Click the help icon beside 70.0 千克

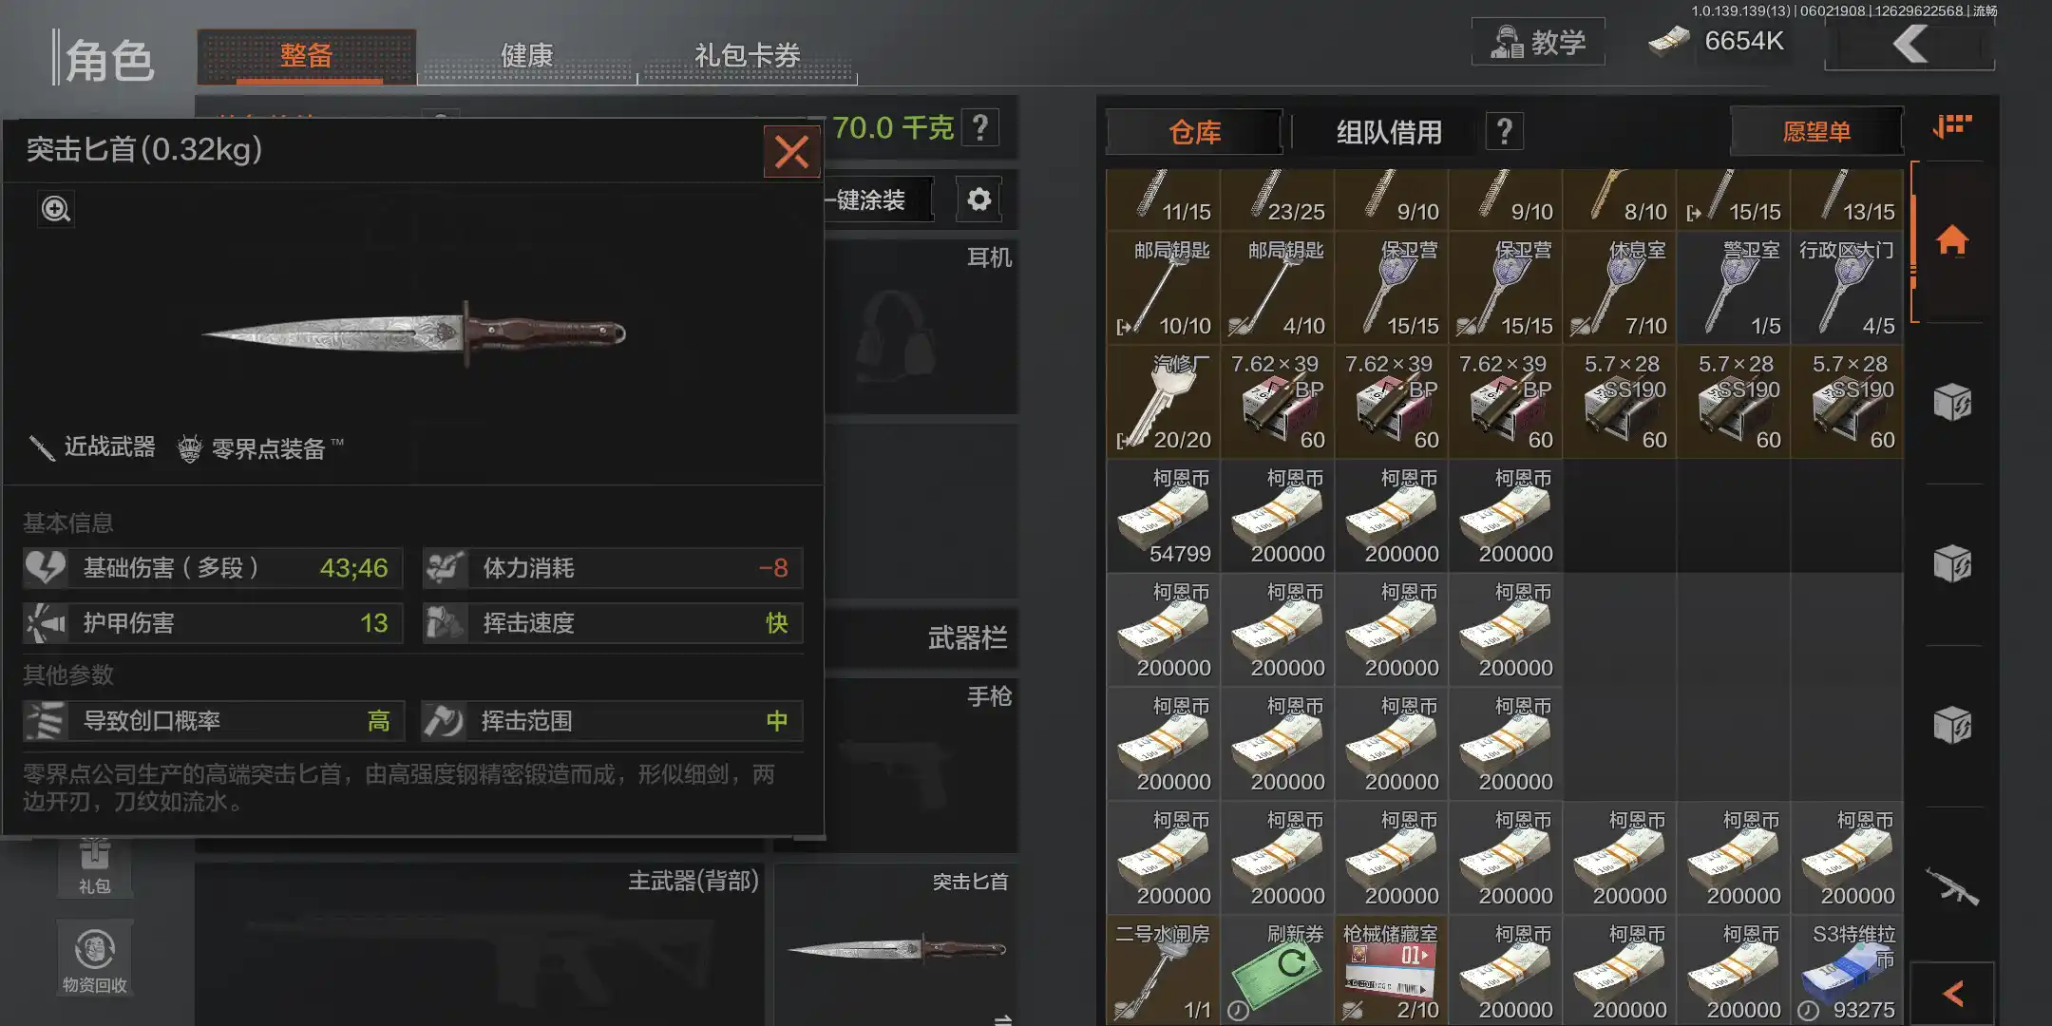click(x=980, y=126)
